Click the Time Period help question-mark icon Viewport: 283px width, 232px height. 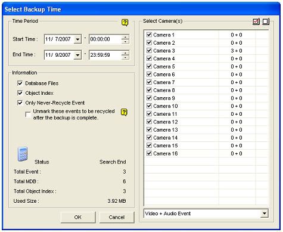pyautogui.click(x=125, y=23)
